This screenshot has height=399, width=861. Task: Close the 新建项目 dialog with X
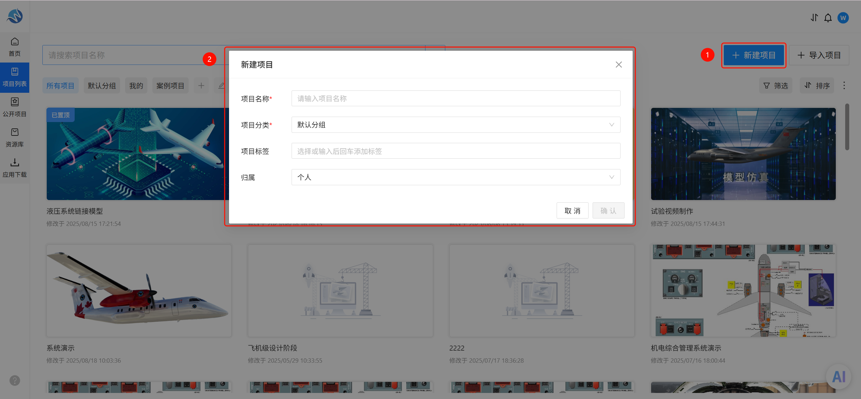619,65
